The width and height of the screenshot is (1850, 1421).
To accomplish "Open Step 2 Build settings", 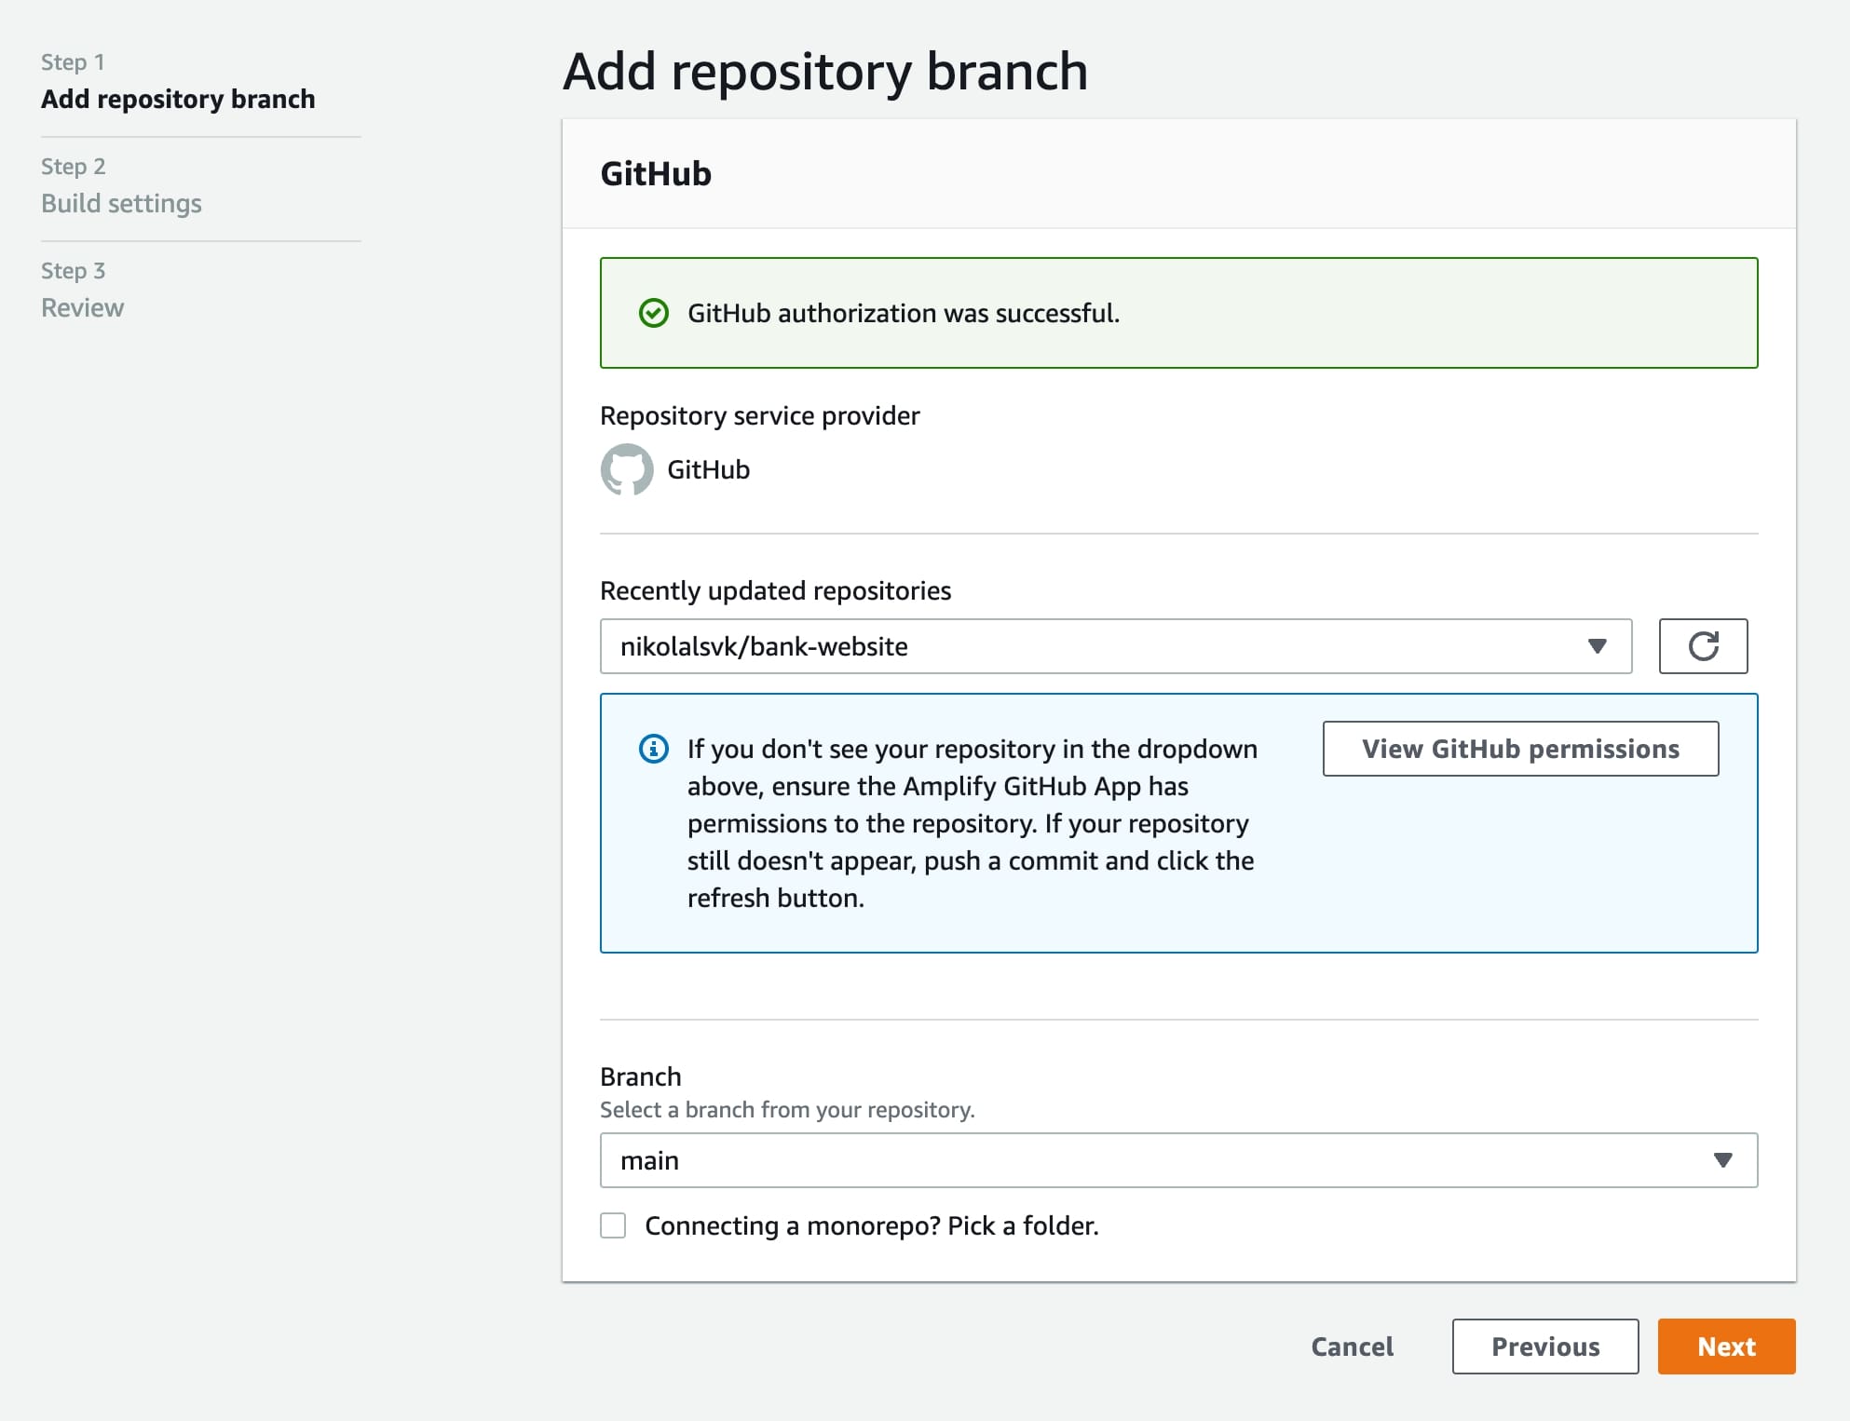I will point(121,203).
